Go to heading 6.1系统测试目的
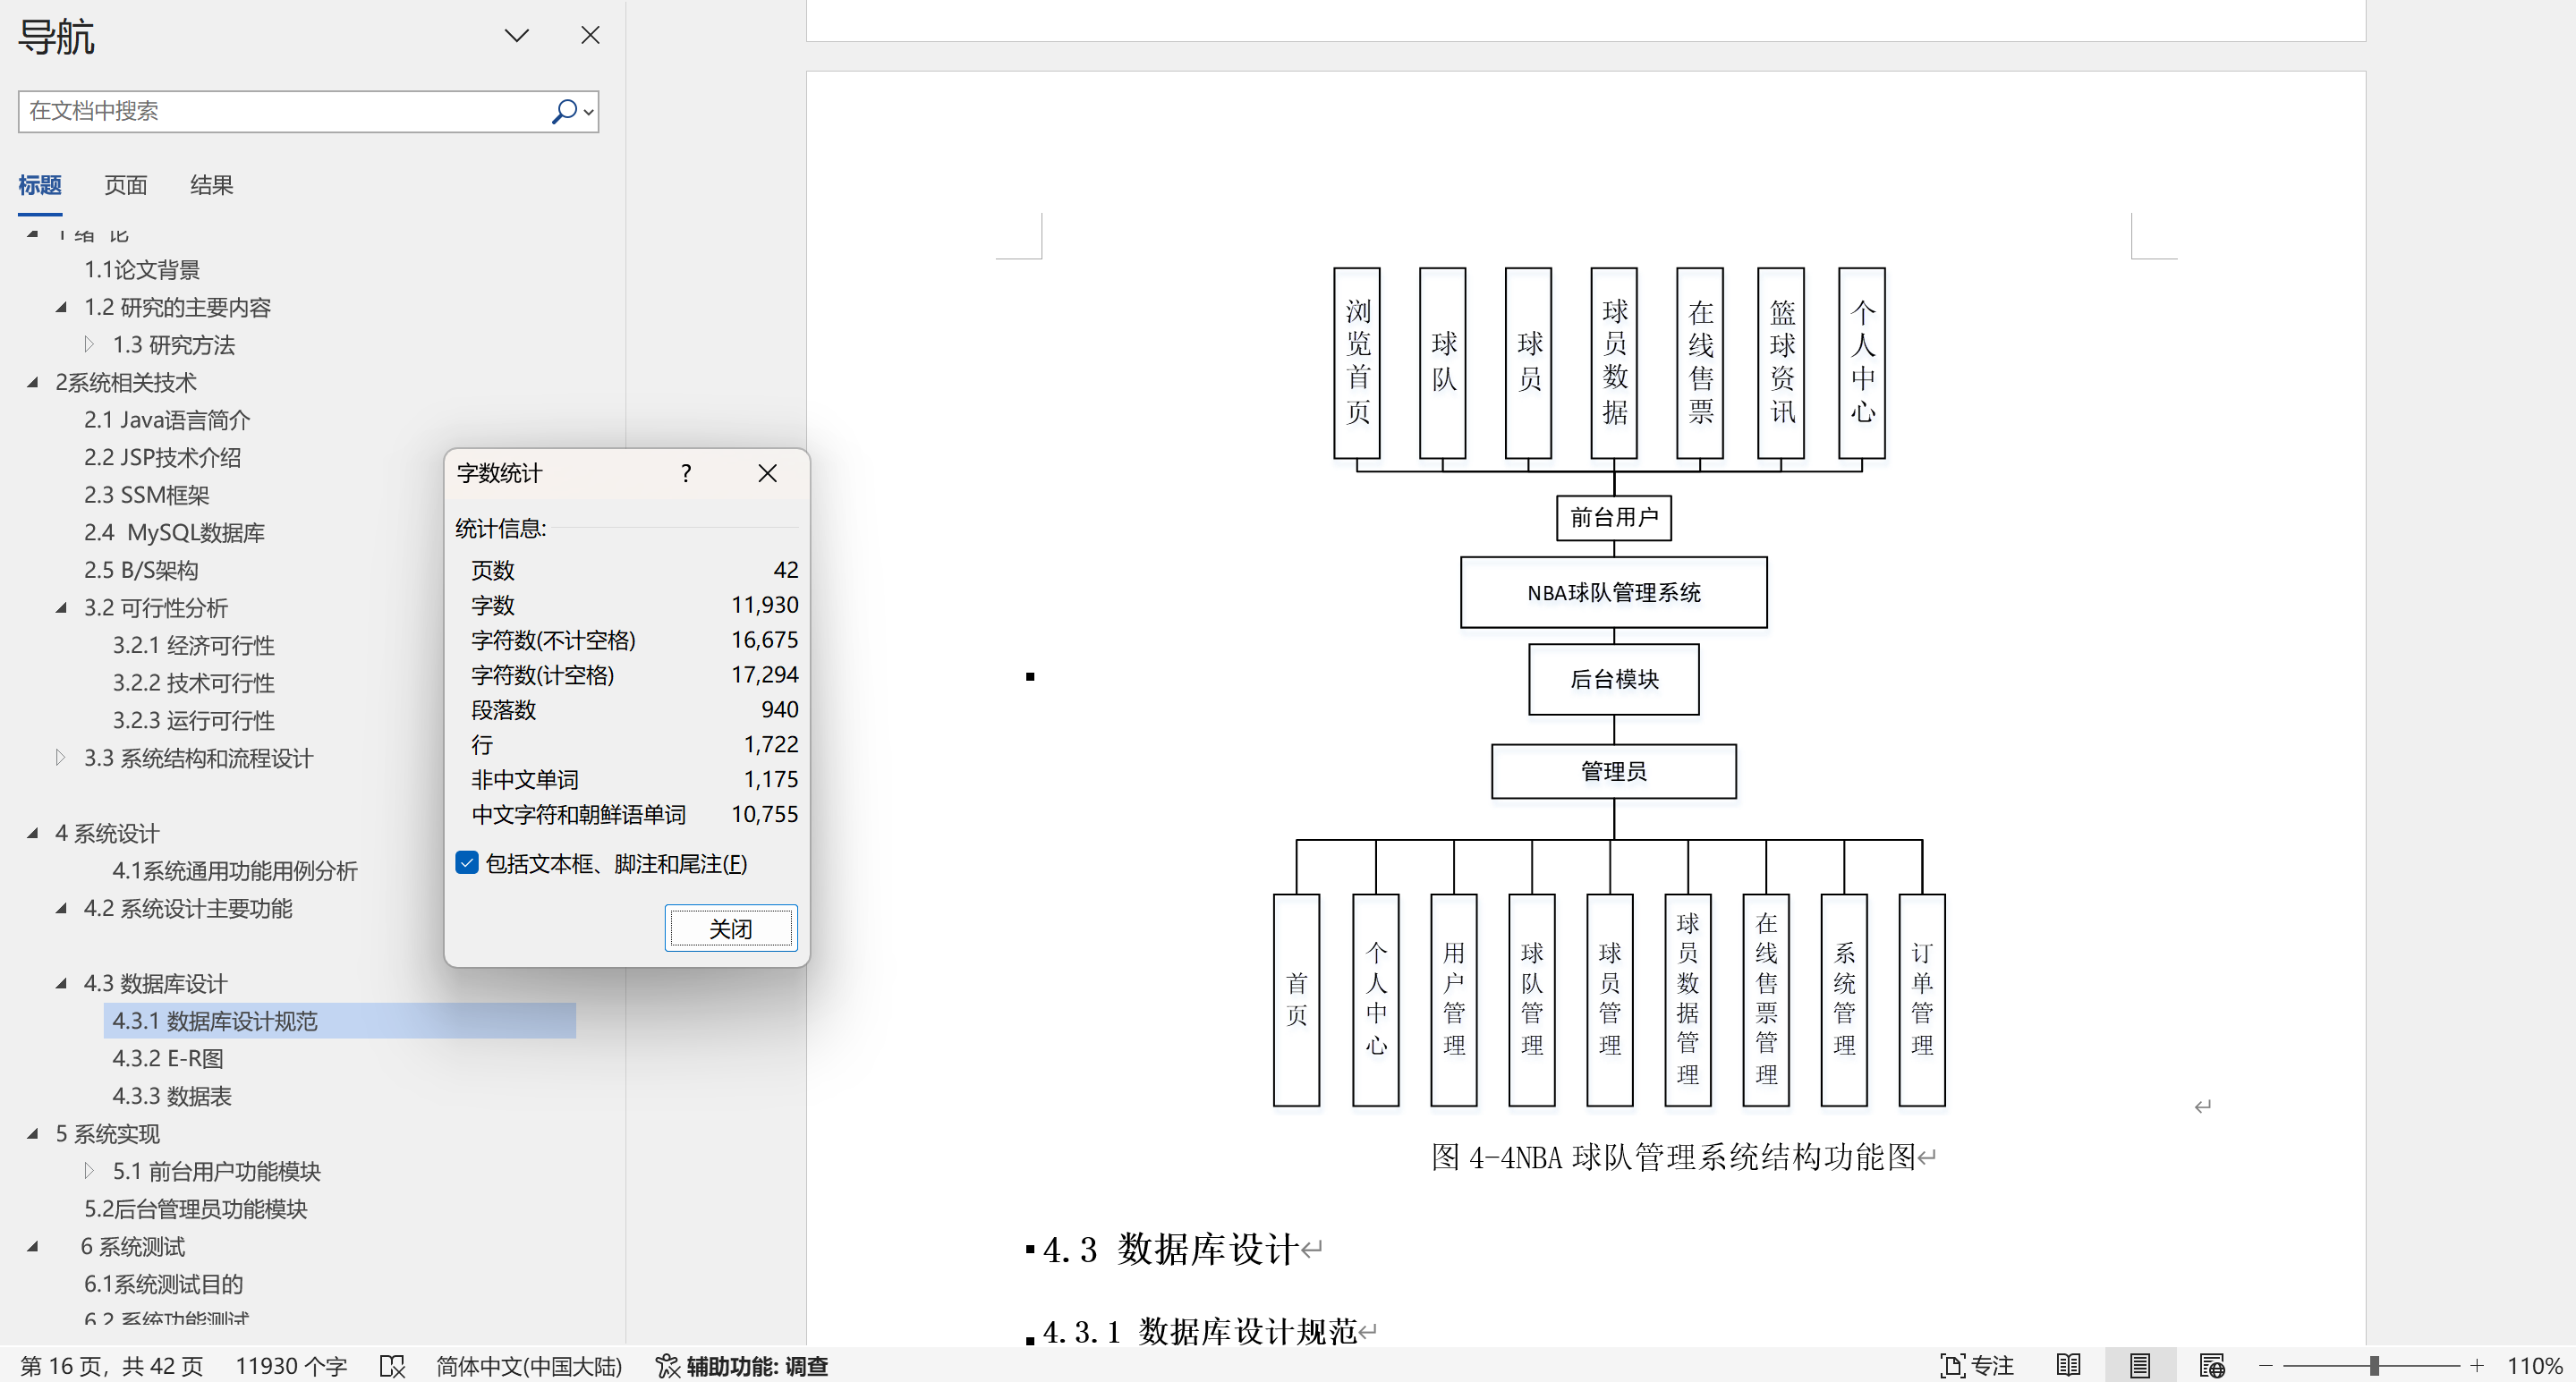The height and width of the screenshot is (1382, 2576). pyautogui.click(x=164, y=1284)
